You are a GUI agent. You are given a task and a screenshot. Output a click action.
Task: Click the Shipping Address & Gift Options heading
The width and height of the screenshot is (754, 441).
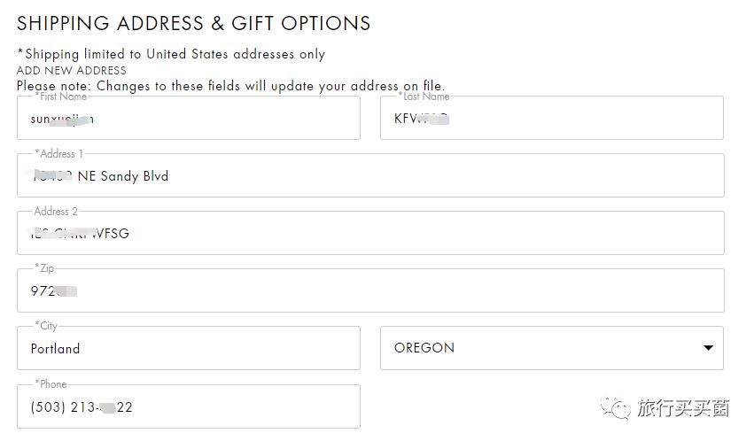coord(194,23)
